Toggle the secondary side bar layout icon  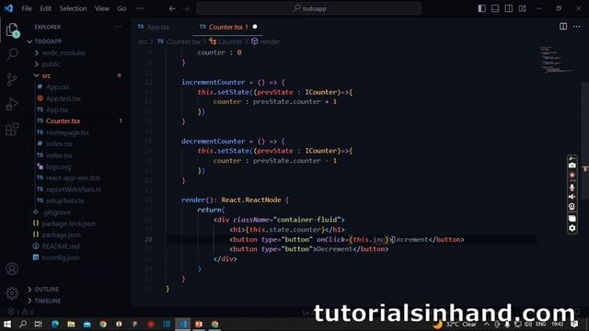coord(509,8)
